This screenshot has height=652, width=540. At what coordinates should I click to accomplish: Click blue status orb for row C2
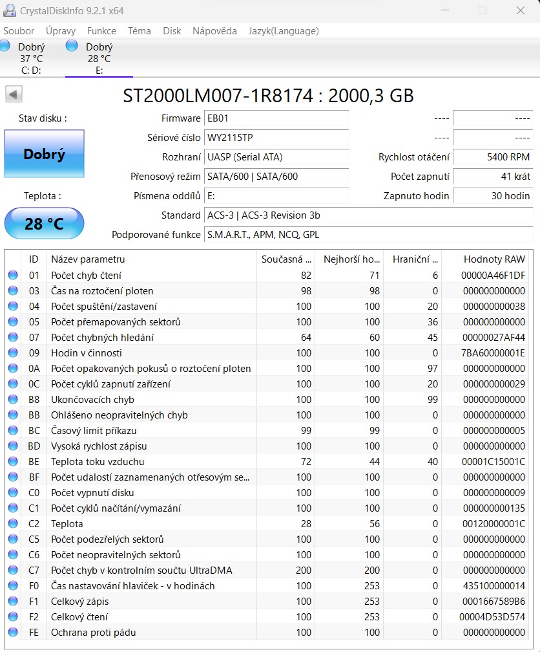14,523
